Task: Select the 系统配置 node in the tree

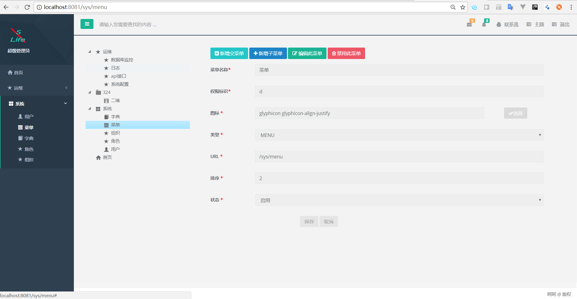Action: coord(120,84)
